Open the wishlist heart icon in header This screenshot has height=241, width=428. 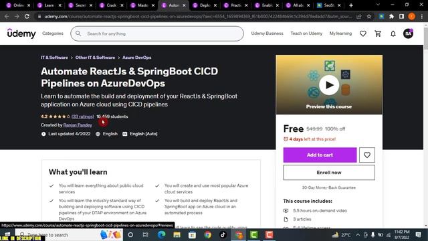pos(362,33)
